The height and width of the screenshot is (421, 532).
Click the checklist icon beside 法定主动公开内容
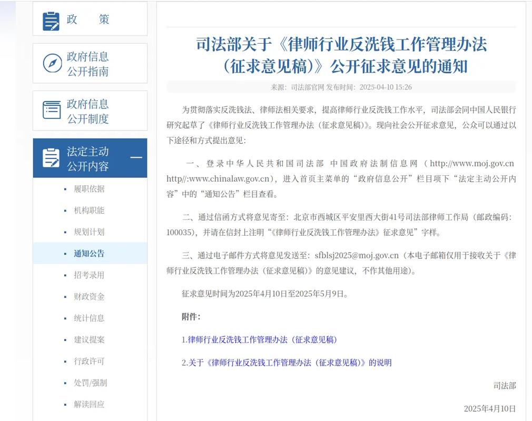point(51,158)
